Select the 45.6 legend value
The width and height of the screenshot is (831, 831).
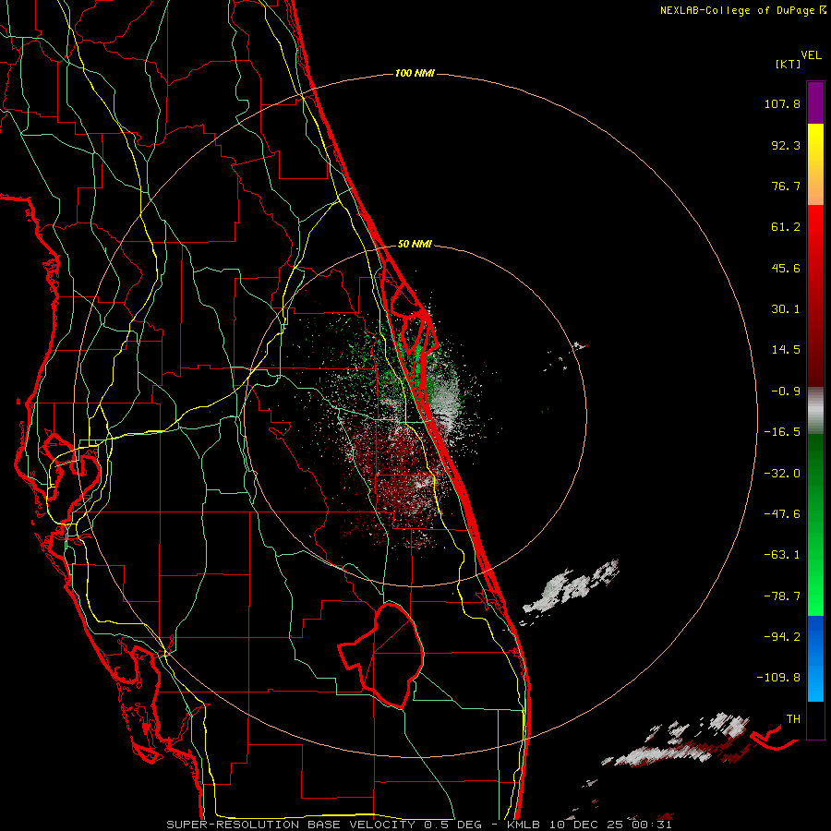786,268
